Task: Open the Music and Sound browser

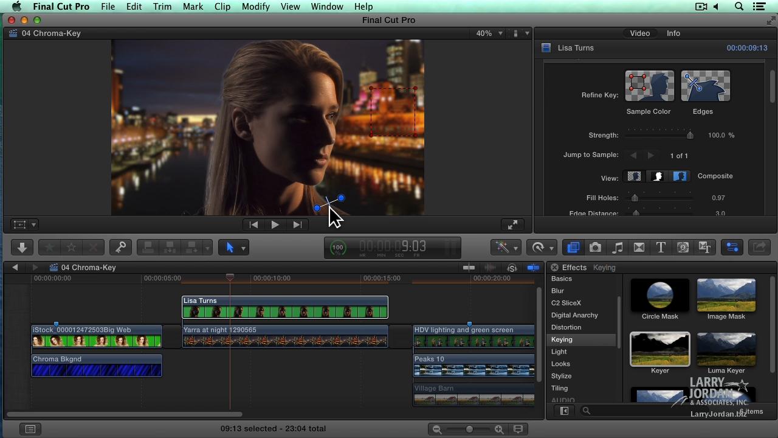Action: click(x=617, y=248)
